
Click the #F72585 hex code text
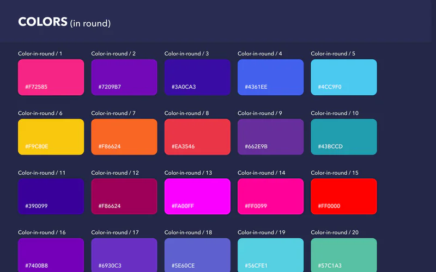[37, 87]
